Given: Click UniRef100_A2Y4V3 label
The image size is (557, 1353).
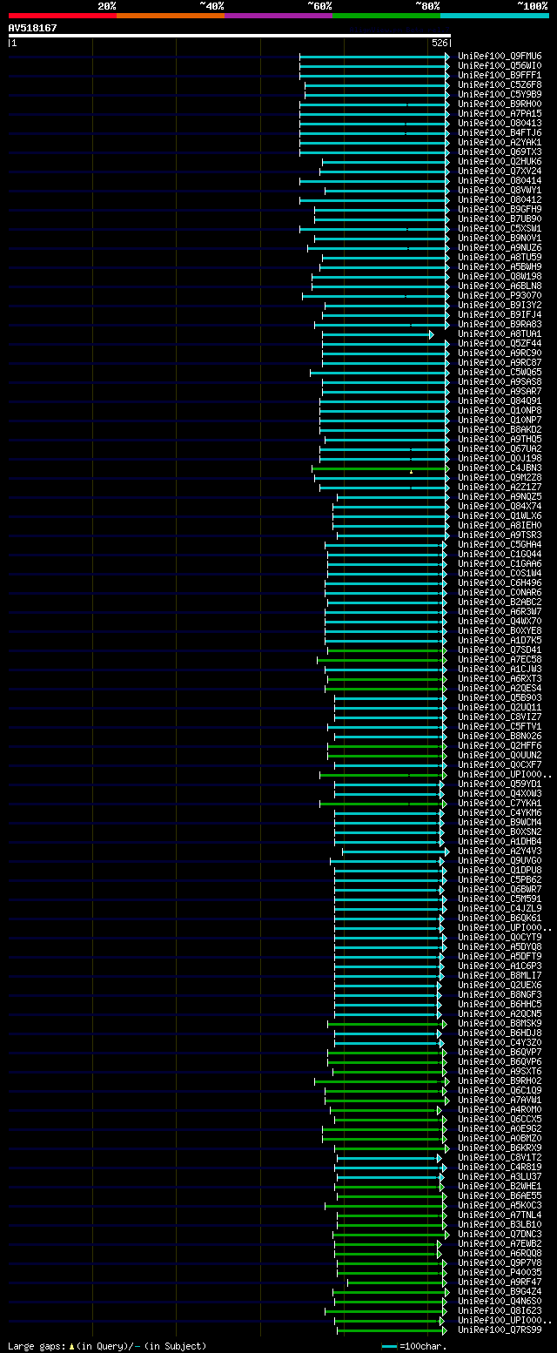Looking at the screenshot, I should tap(500, 852).
